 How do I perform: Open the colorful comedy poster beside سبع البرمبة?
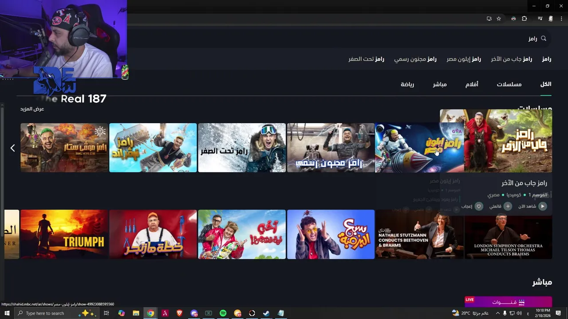tap(242, 234)
